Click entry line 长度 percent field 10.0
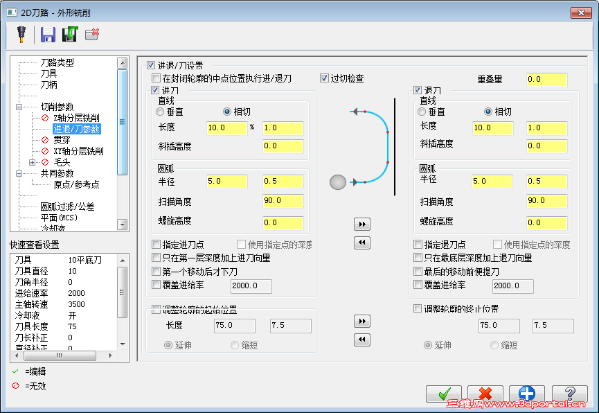Image resolution: width=599 pixels, height=413 pixels. [227, 128]
